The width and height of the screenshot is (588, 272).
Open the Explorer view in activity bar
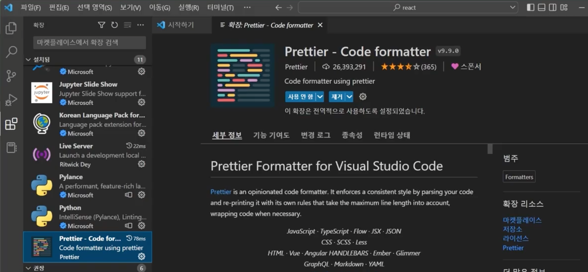[11, 28]
